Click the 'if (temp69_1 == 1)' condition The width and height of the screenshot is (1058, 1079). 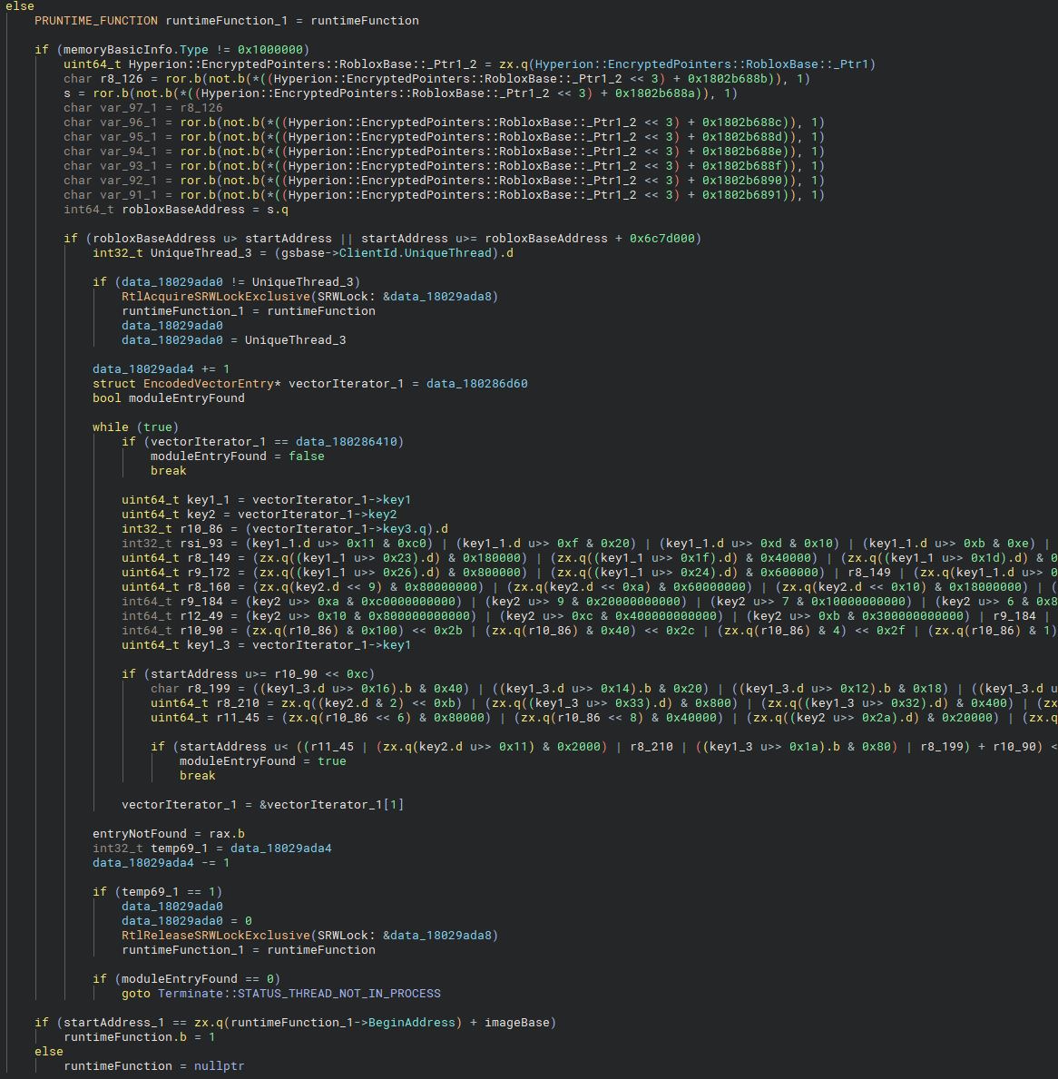(x=158, y=892)
